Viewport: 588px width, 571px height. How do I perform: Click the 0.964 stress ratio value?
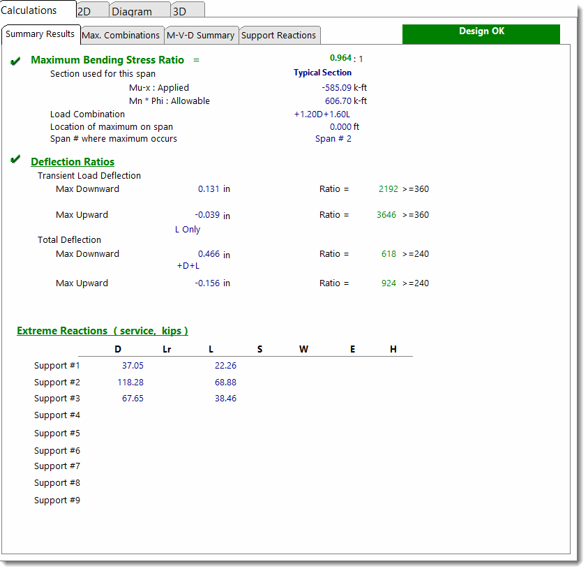pos(340,58)
